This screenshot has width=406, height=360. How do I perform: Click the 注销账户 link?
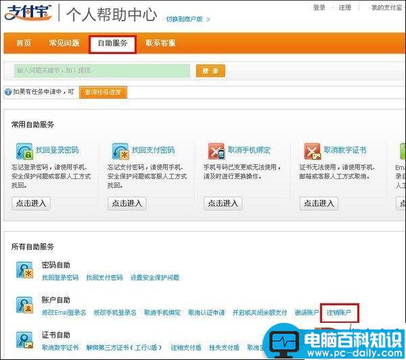[339, 313]
